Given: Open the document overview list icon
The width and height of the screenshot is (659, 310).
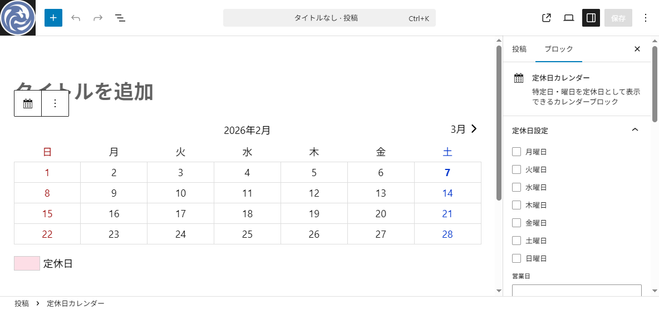Looking at the screenshot, I should tap(120, 18).
